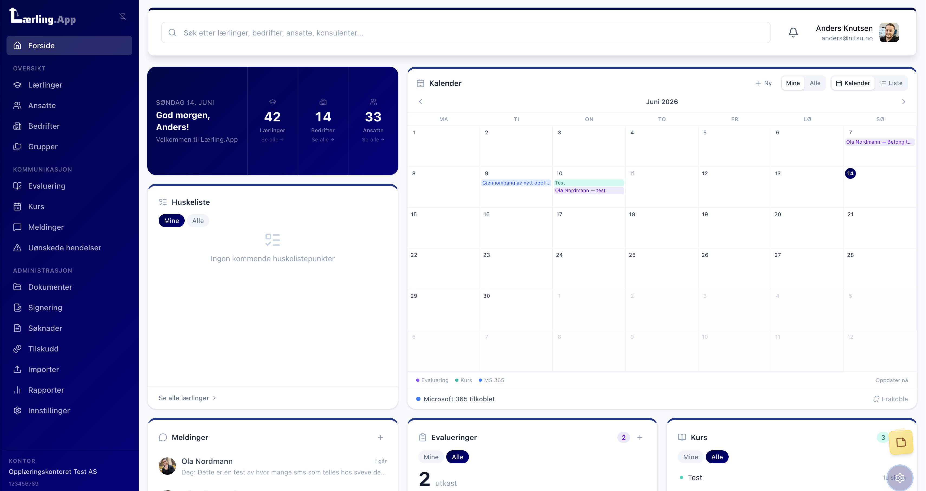This screenshot has width=926, height=491.
Task: Click the Huskeliste checklist icon
Action: point(163,202)
